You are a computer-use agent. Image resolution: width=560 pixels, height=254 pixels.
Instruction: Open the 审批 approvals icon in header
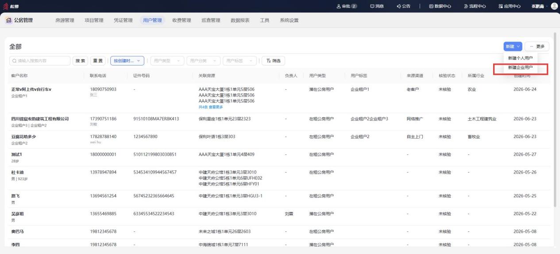pyautogui.click(x=340, y=6)
